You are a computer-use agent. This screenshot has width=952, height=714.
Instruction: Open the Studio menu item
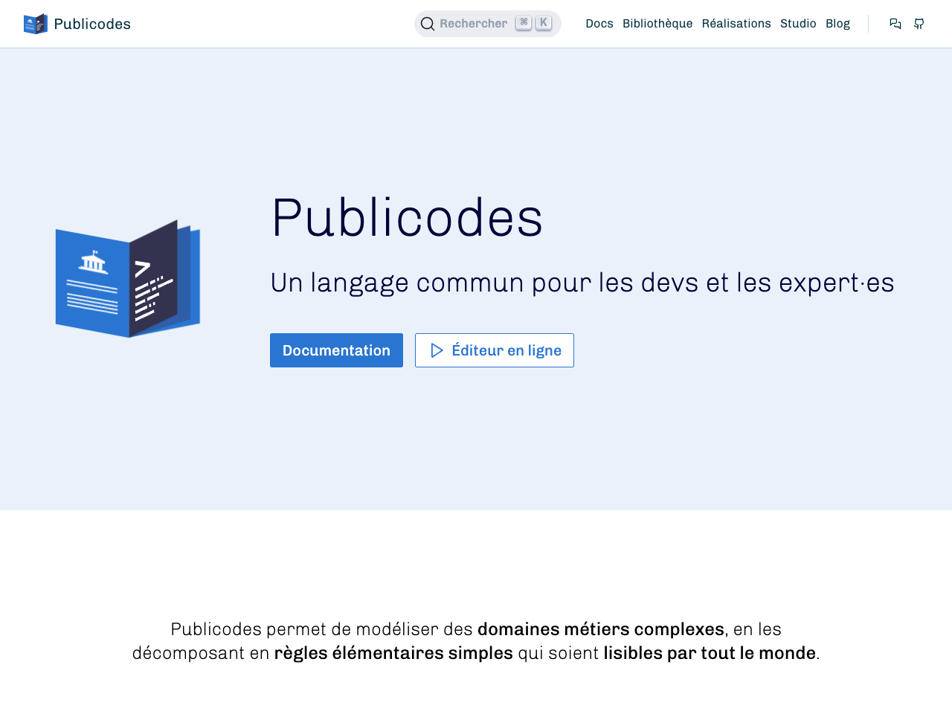[x=798, y=24]
